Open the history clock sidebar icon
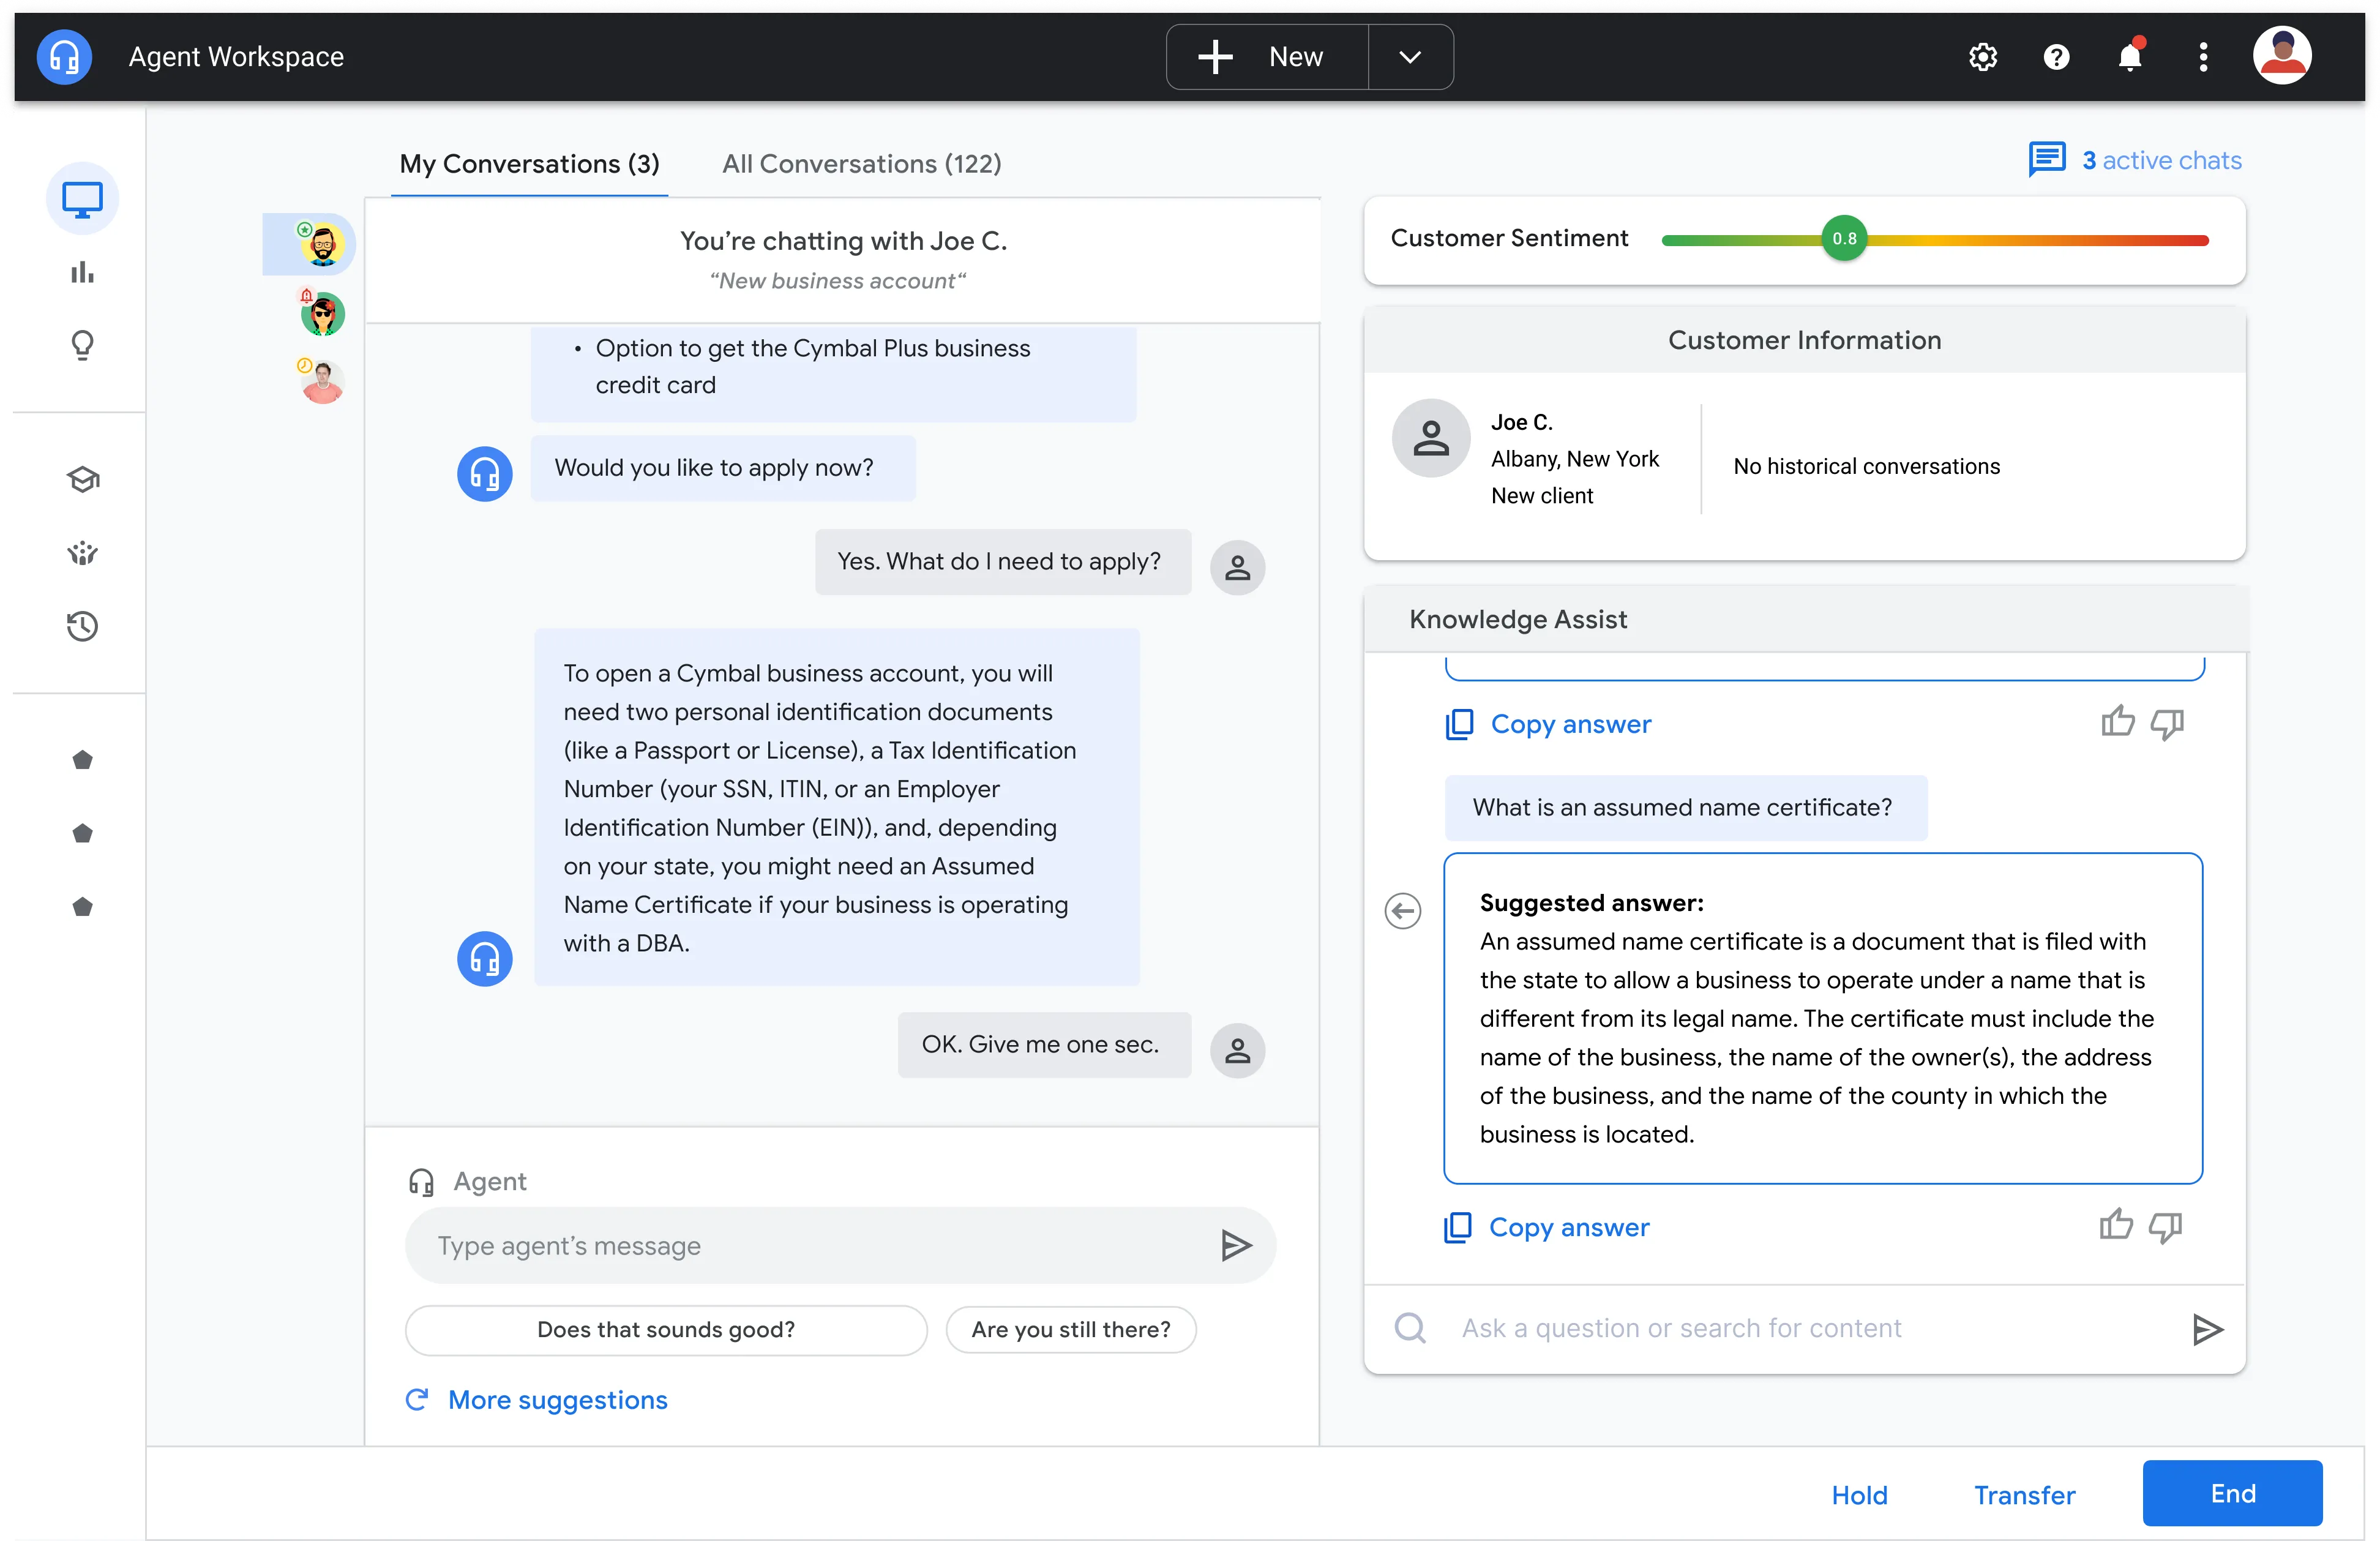2380x1541 pixels. click(82, 626)
